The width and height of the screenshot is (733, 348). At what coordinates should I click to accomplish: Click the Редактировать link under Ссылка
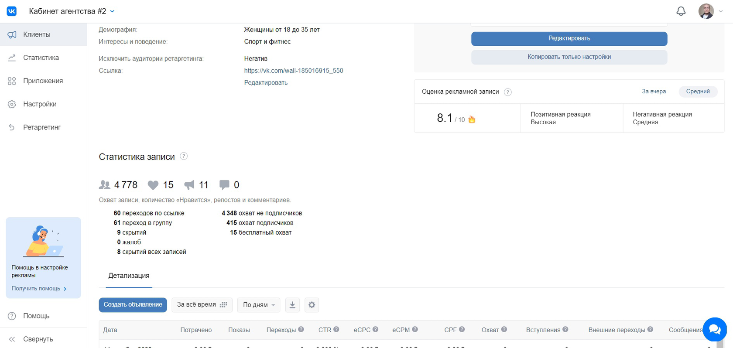(266, 82)
